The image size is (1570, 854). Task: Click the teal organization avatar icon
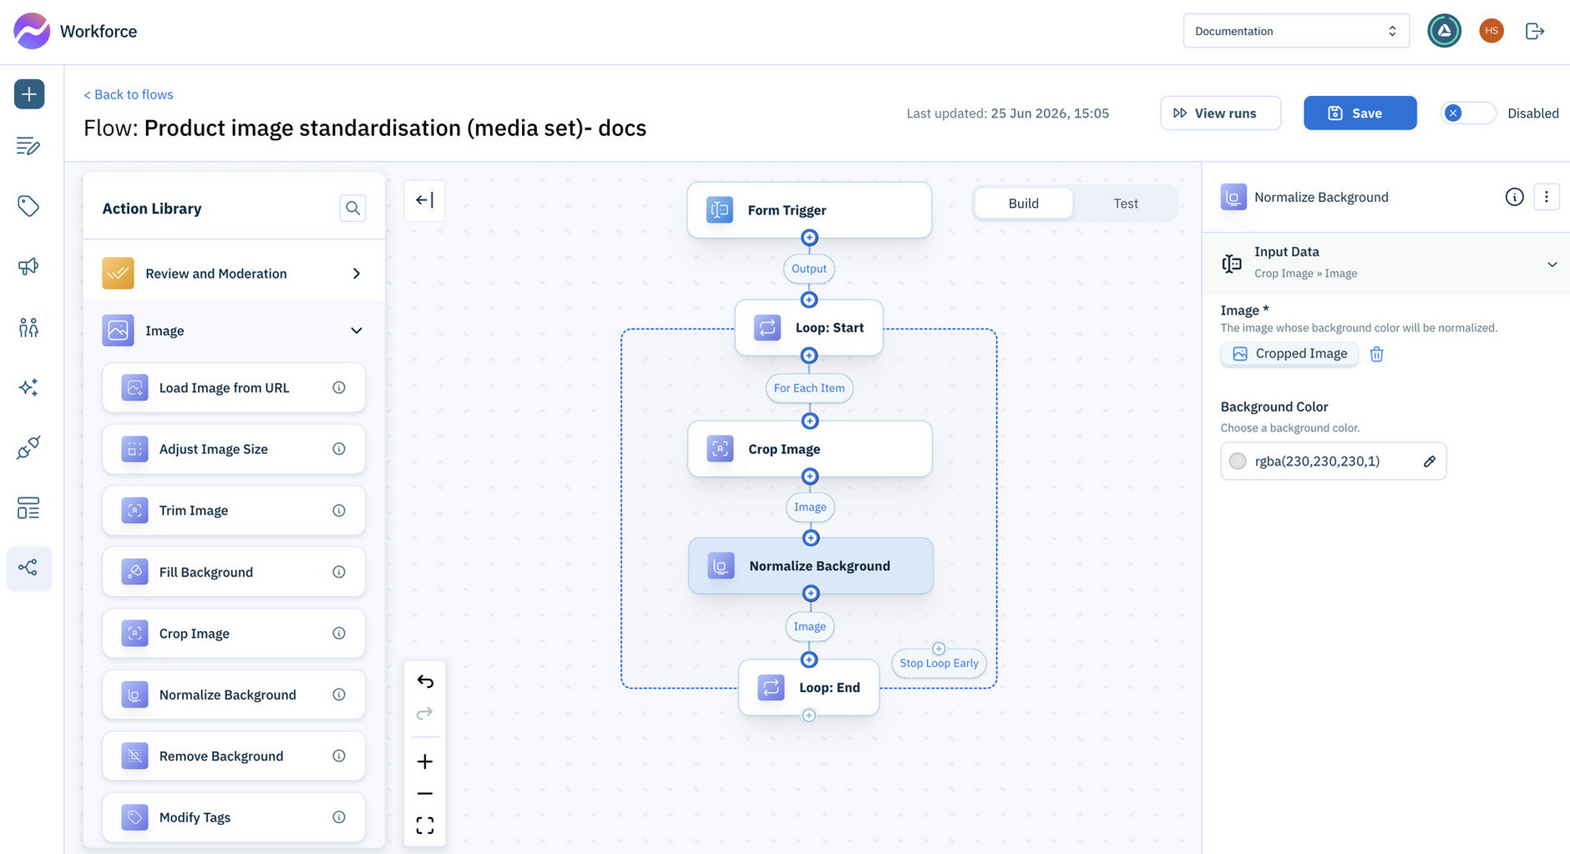tap(1444, 31)
